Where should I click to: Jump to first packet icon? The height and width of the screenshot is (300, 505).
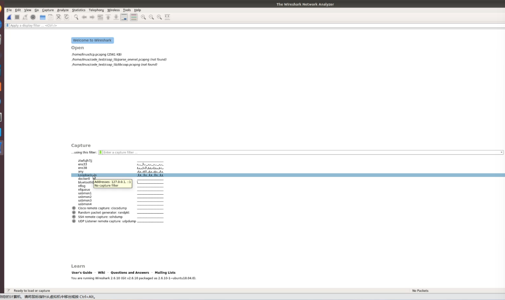click(x=108, y=17)
